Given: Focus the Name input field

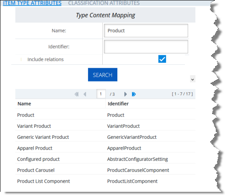Looking at the screenshot, I should point(146,31).
